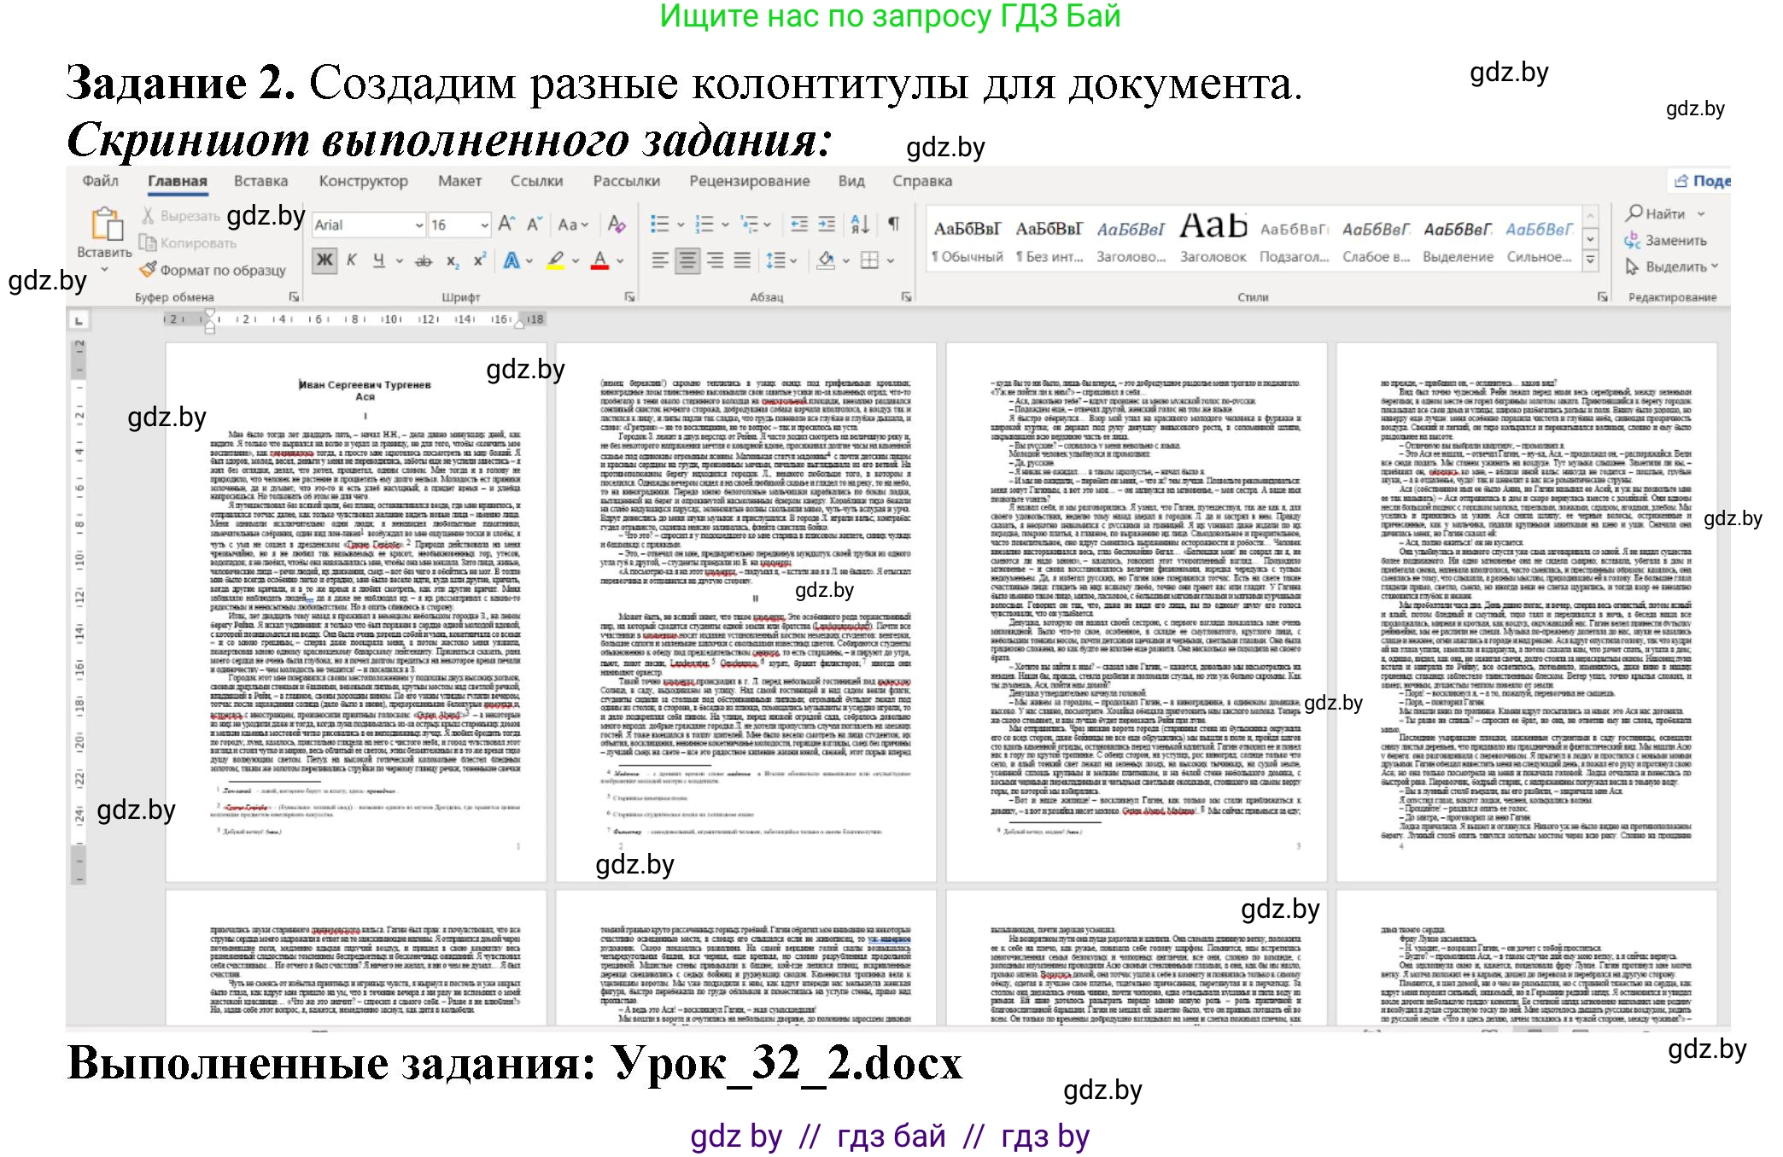This screenshot has height=1157, width=1783.
Task: Click the Replace (Заменить) icon
Action: pos(1633,240)
